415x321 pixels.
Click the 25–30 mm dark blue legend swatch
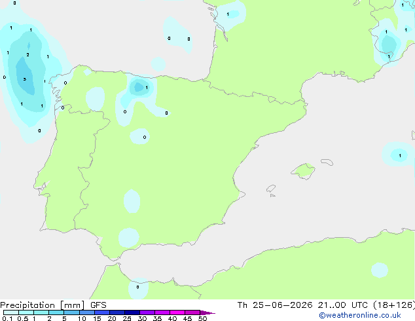click(132, 312)
